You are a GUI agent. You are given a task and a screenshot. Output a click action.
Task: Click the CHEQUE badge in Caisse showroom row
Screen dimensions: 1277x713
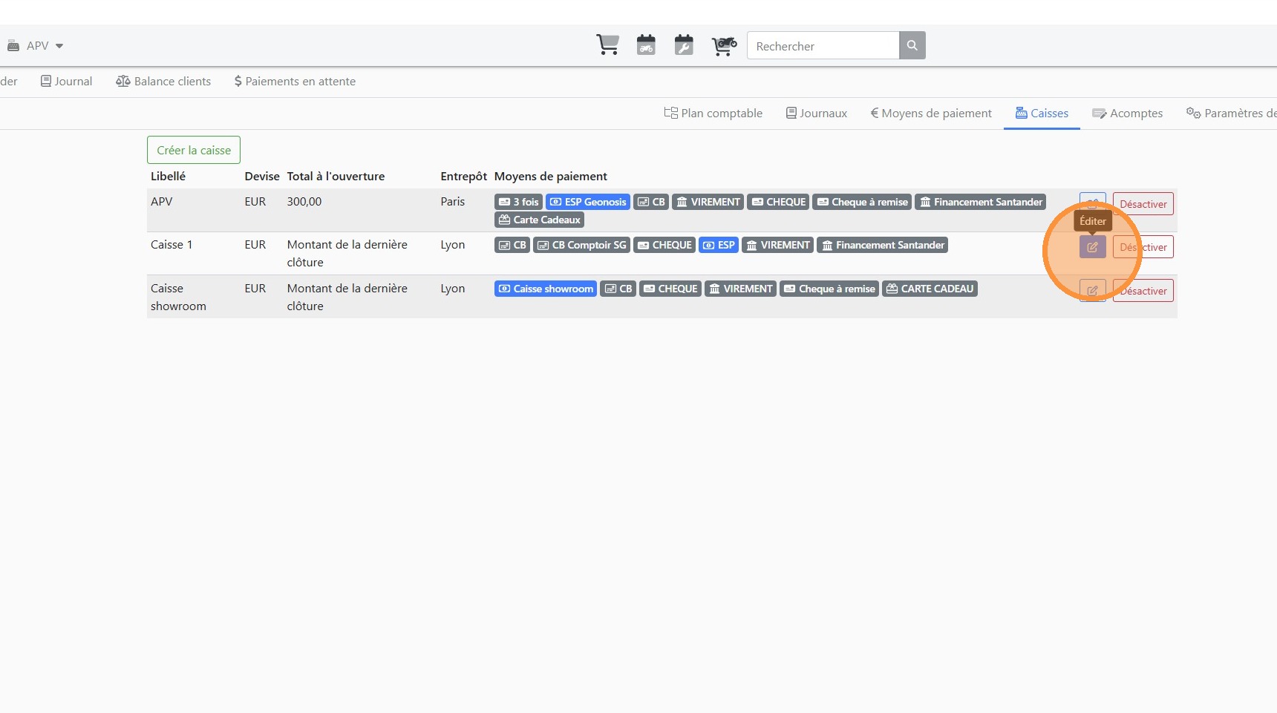click(x=670, y=289)
